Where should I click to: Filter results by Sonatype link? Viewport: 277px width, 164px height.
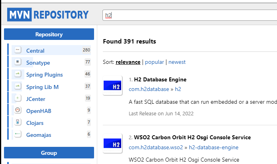tap(38, 63)
